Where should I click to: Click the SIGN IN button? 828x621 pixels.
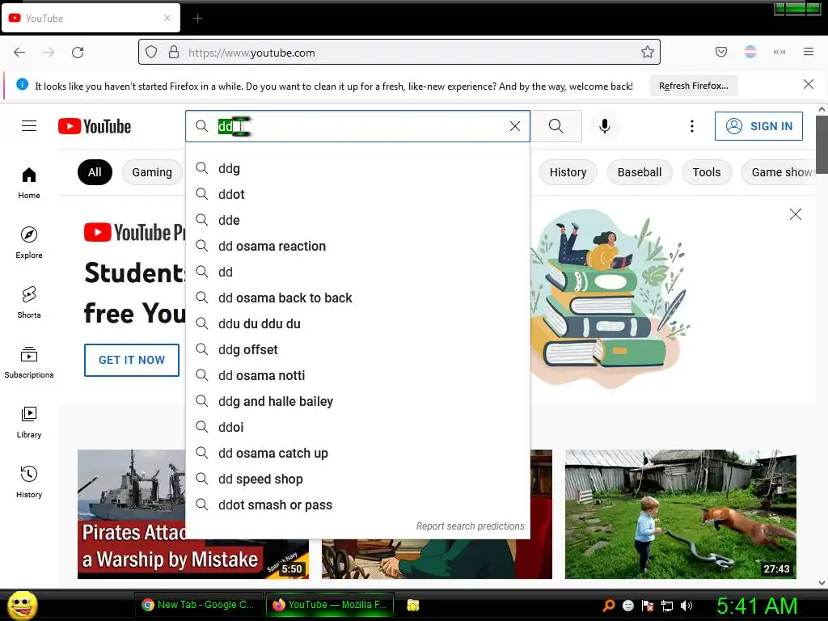click(758, 126)
